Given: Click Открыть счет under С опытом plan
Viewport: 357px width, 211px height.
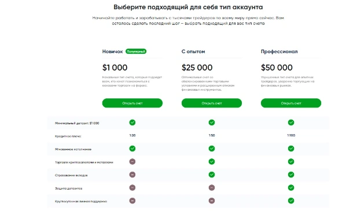Looking at the screenshot, I should pos(212,103).
